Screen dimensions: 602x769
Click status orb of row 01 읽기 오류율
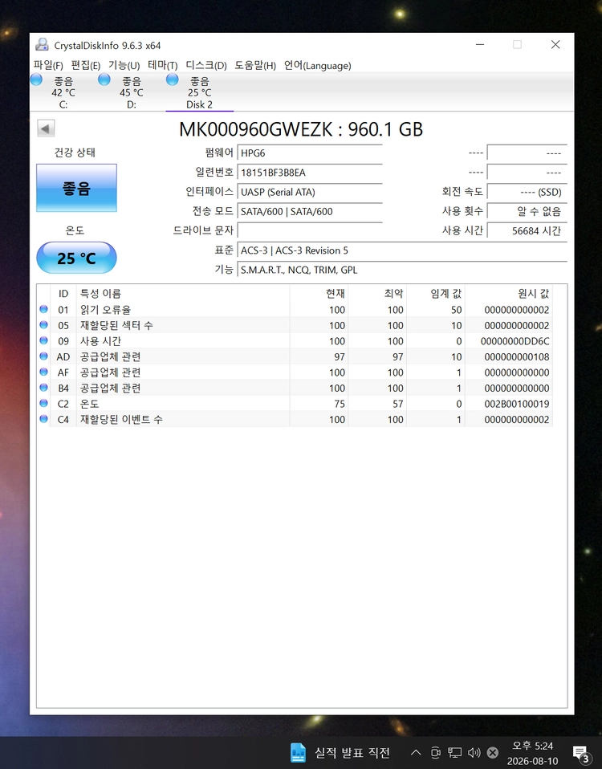43,309
